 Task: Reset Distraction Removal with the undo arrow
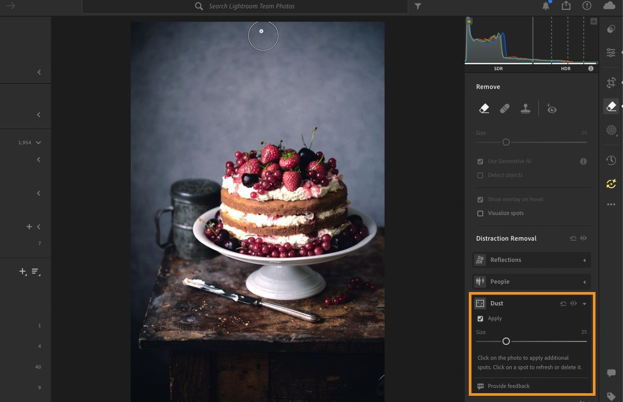[573, 238]
